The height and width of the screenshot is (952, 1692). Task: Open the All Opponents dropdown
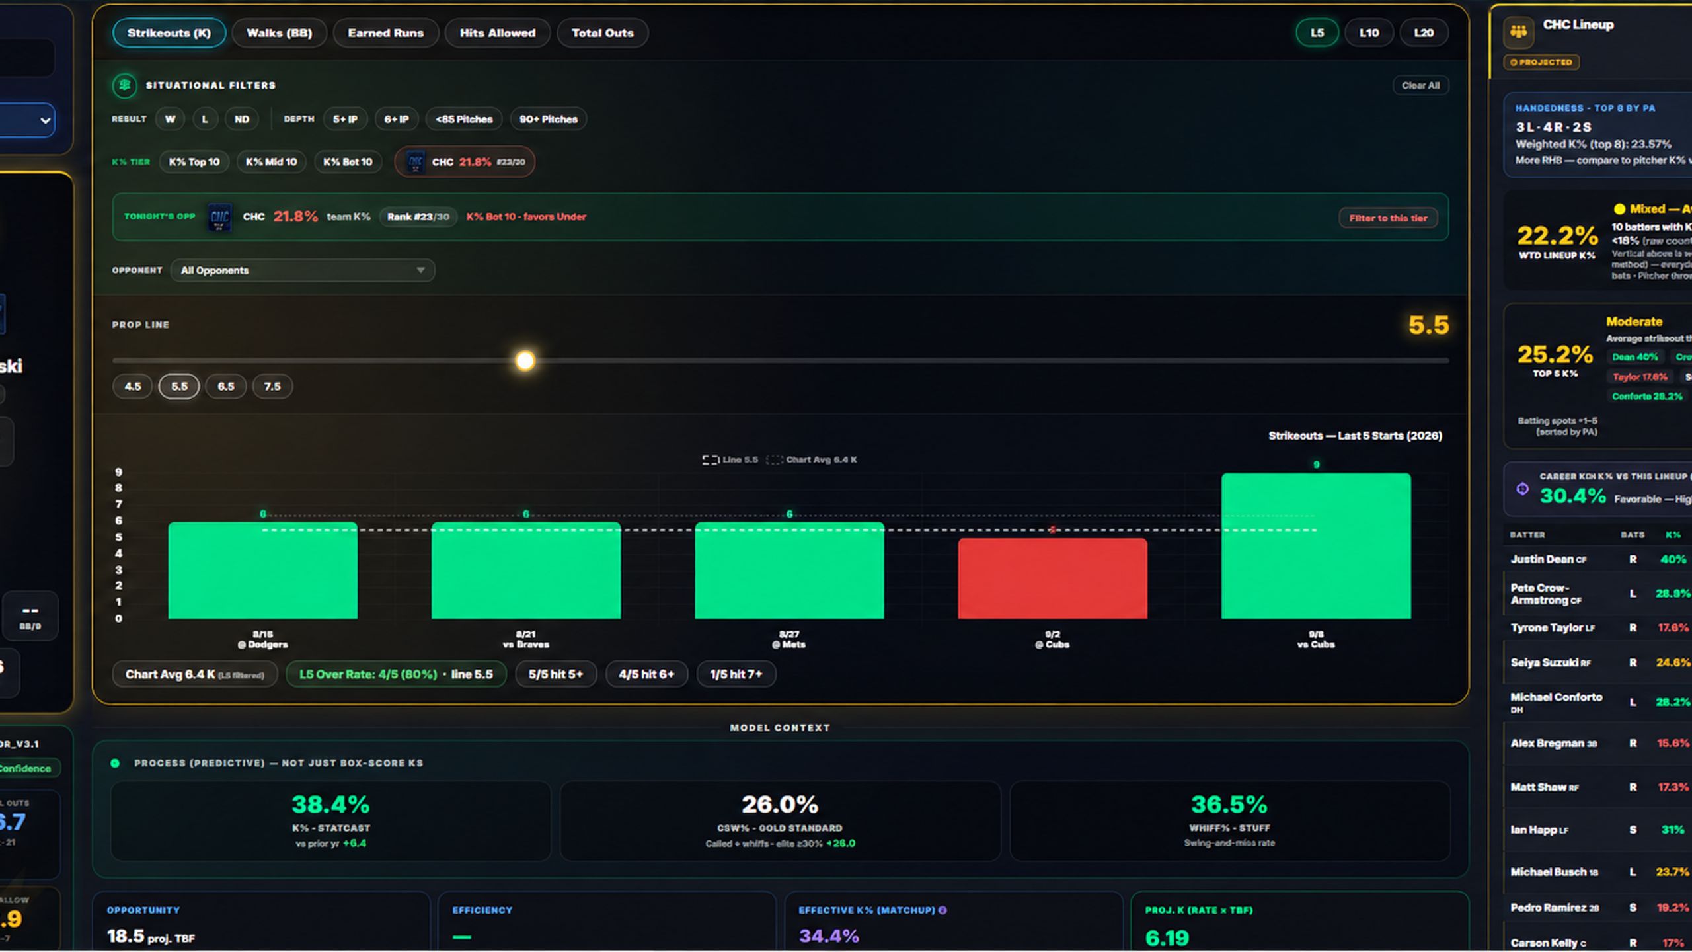click(303, 270)
